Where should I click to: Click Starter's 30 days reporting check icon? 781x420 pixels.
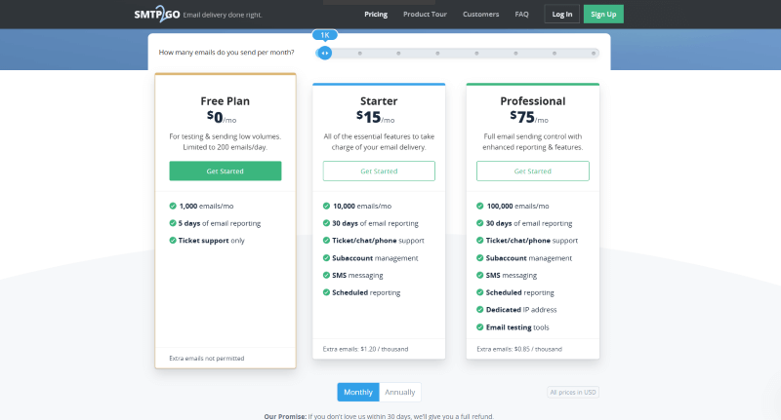coord(326,223)
